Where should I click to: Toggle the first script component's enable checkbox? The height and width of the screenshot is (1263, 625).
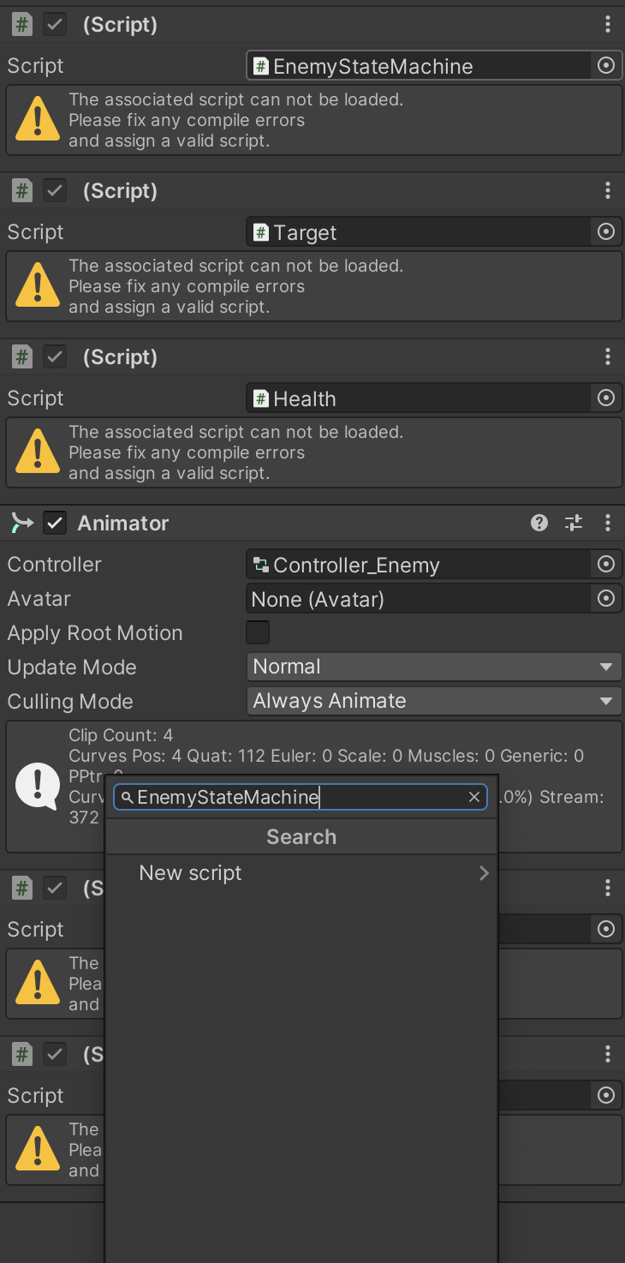coord(56,25)
